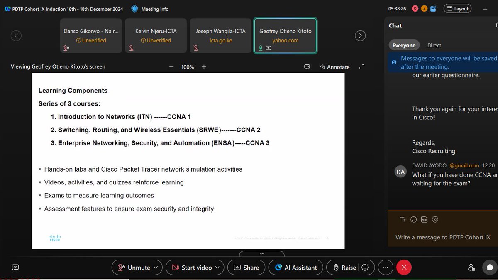This screenshot has height=280, width=498.
Task: Open reactions emoji menu
Action: 365,268
